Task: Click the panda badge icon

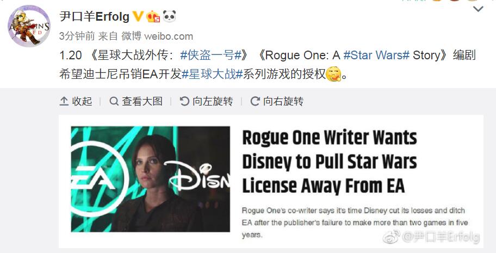Action: [169, 16]
